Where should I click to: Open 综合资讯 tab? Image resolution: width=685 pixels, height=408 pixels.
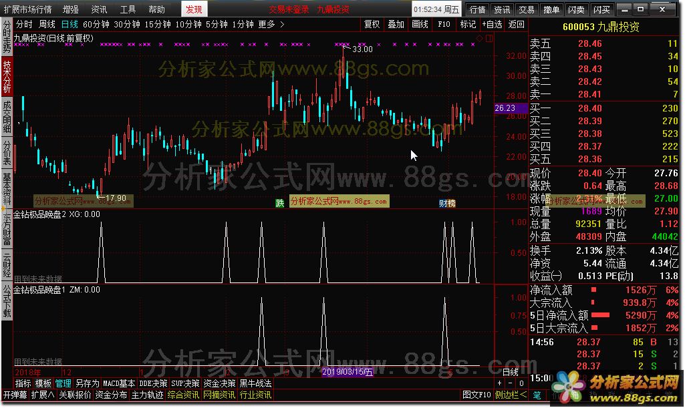(184, 395)
